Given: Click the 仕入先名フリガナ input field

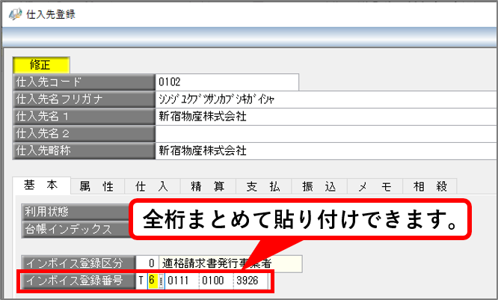Looking at the screenshot, I should pos(327,100).
